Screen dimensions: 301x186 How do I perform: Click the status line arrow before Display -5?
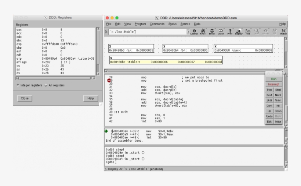tap(106, 169)
